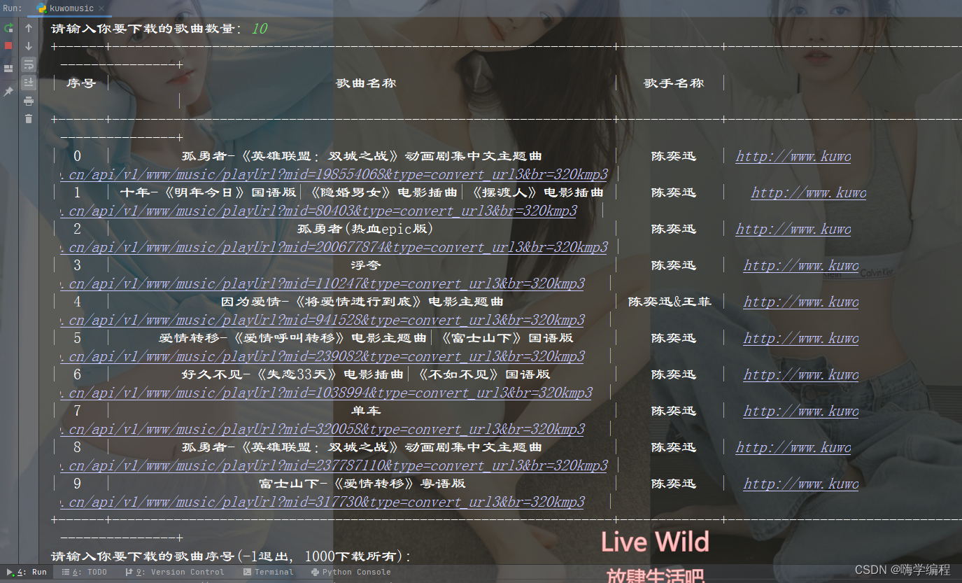This screenshot has width=962, height=583.
Task: Click index number 0 in table
Action: point(78,156)
